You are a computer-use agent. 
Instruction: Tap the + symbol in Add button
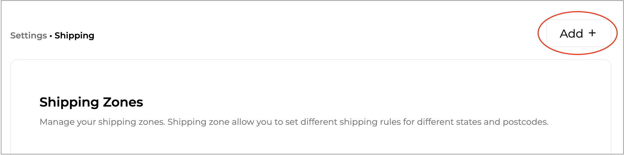(x=592, y=33)
